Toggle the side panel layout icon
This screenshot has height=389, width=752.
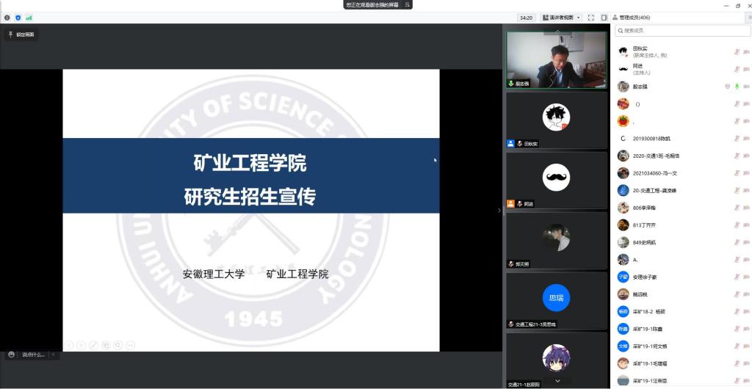[x=604, y=18]
